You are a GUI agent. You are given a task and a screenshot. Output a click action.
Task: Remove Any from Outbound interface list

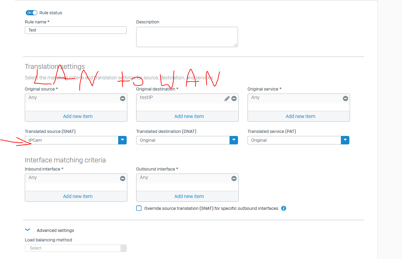coord(234,179)
